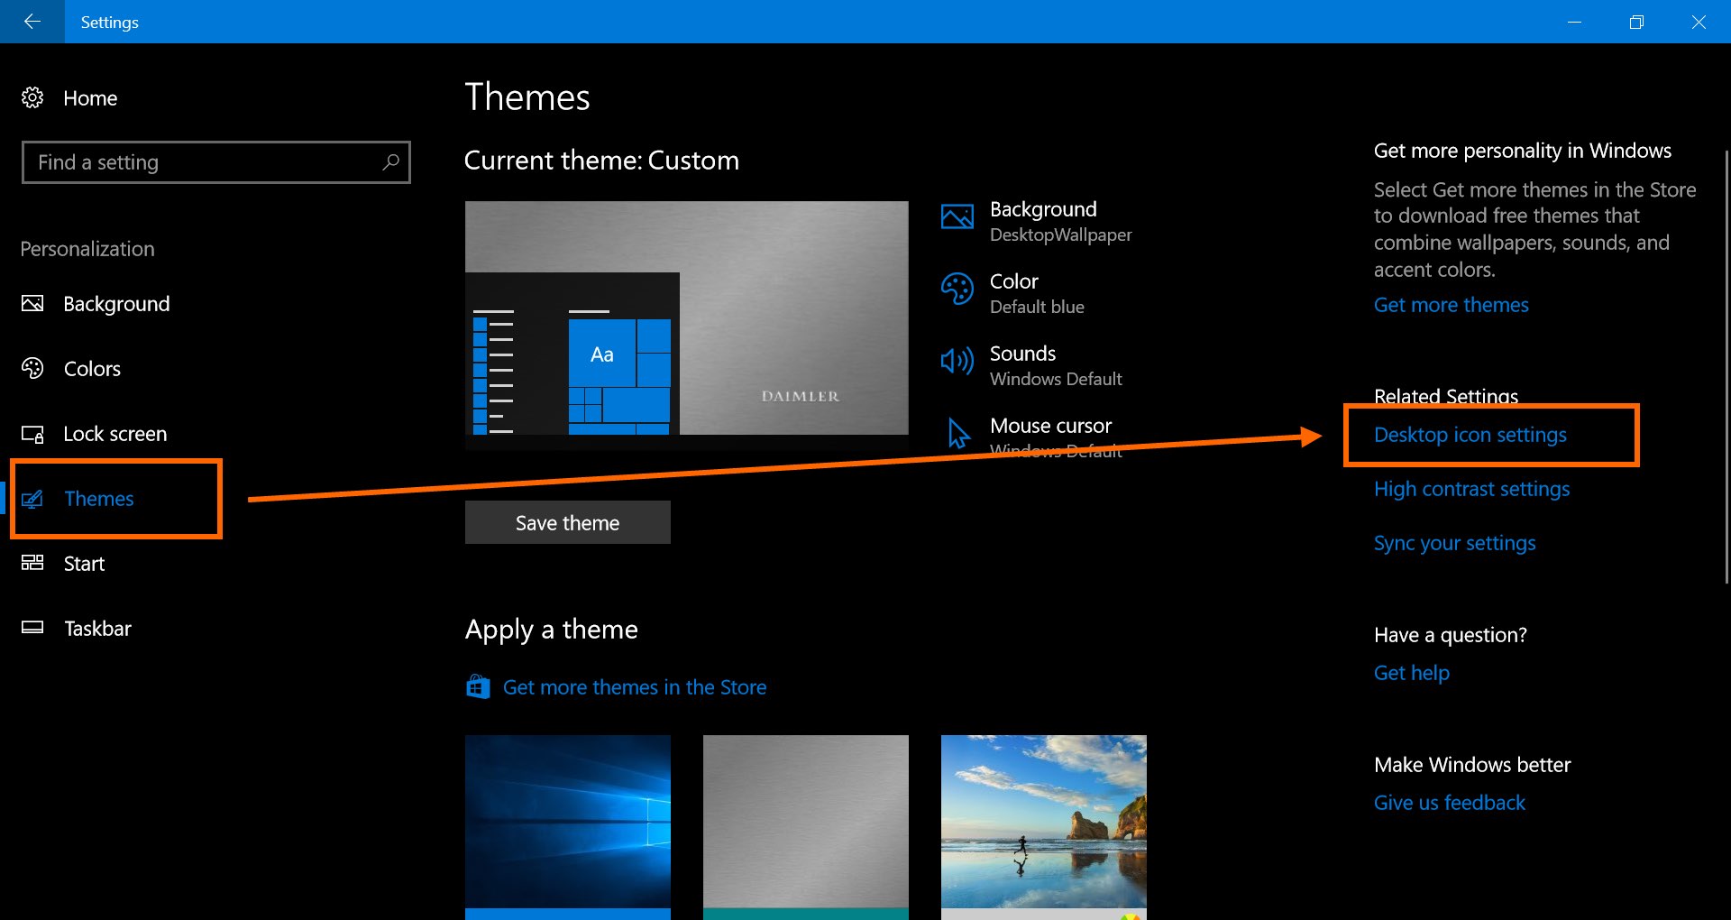
Task: Click Give us feedback
Action: tap(1449, 802)
